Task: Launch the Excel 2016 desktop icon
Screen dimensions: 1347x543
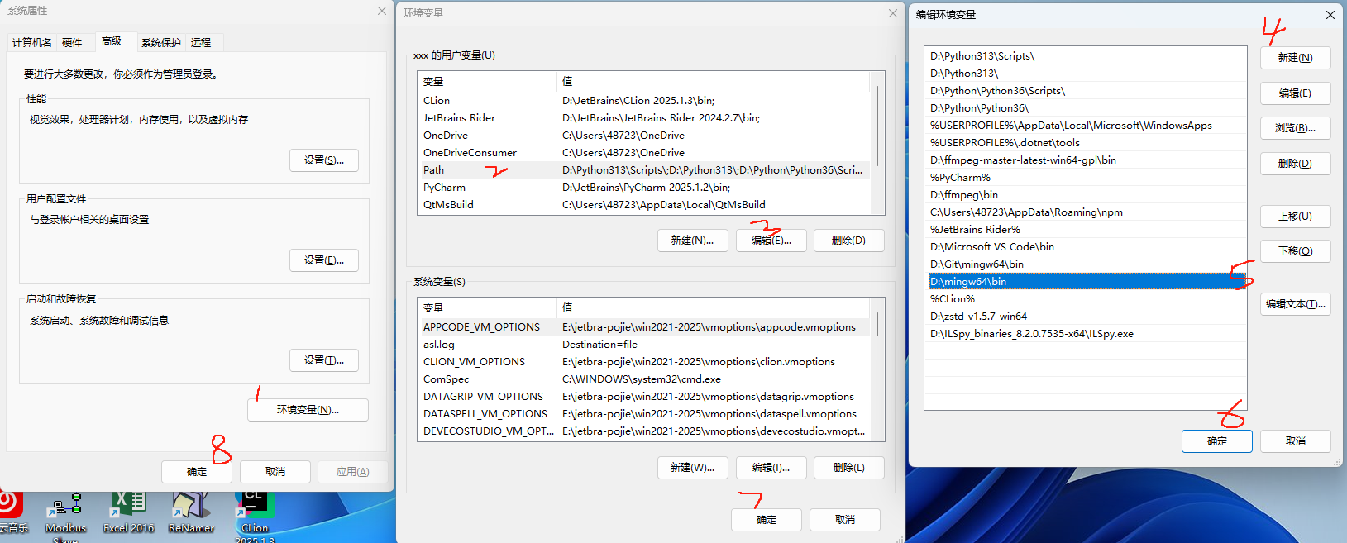Action: coord(128,514)
